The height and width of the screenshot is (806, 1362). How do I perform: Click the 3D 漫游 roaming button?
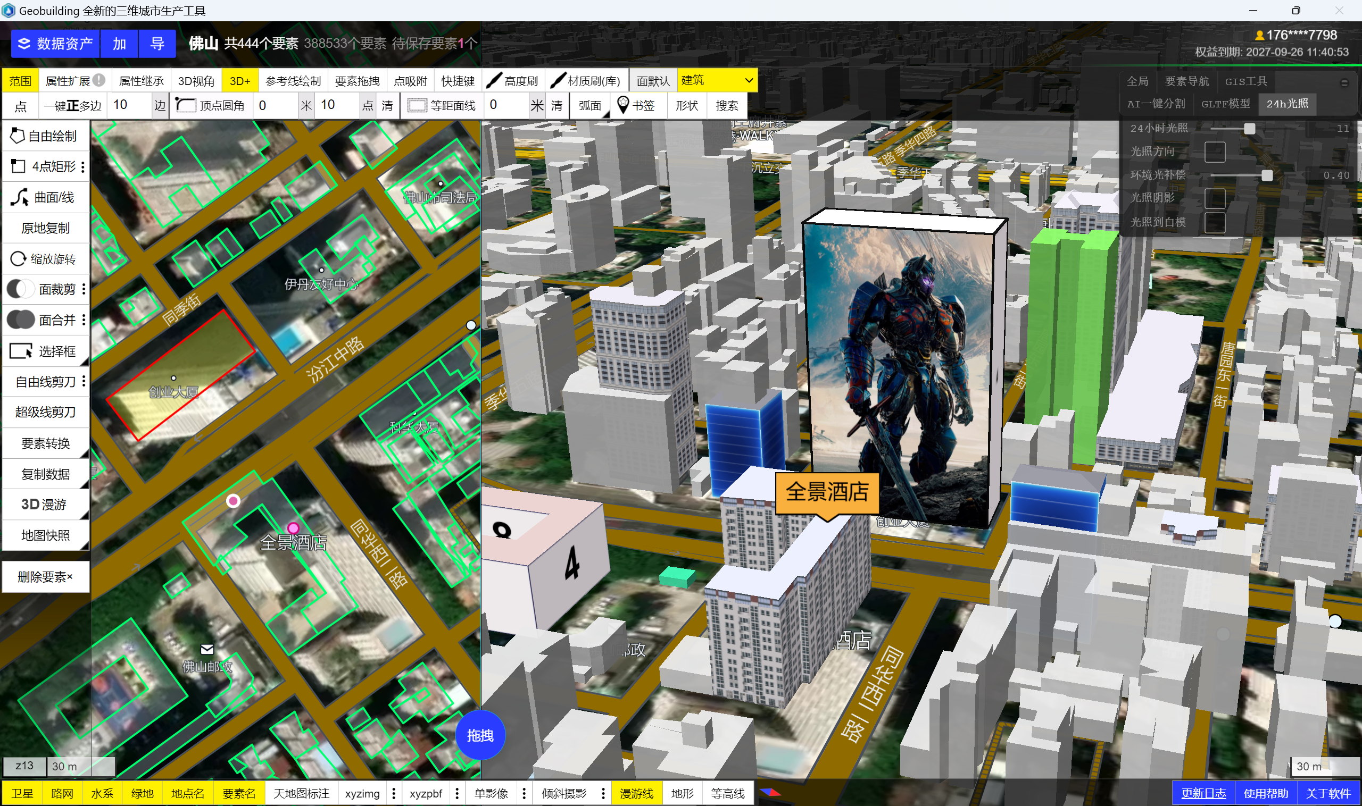pos(45,504)
